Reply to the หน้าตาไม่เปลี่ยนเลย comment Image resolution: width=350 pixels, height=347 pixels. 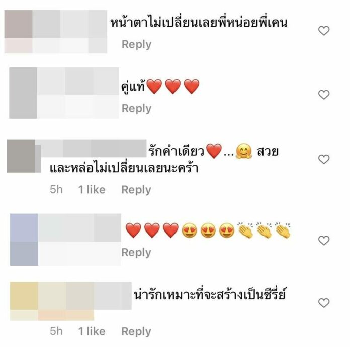136,44
